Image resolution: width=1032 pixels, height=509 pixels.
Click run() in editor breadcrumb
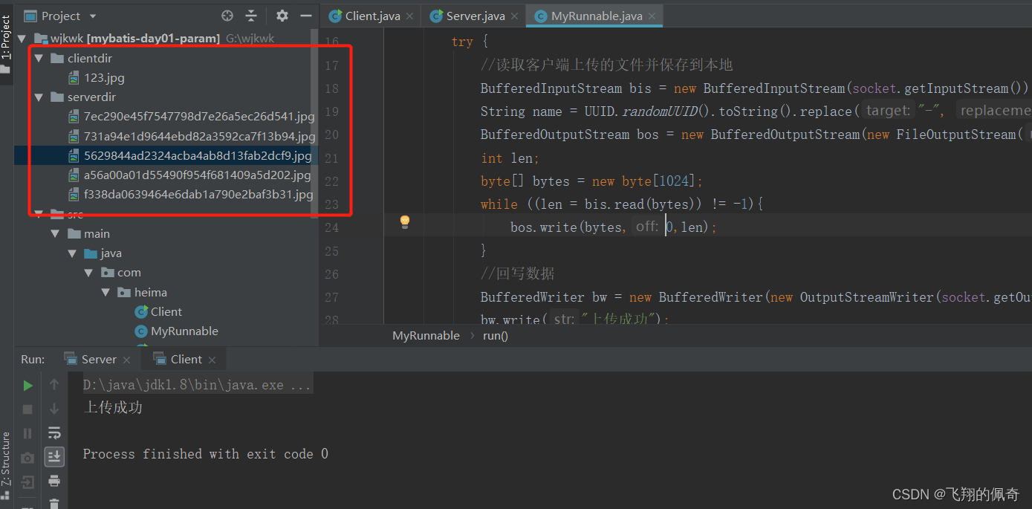(496, 336)
